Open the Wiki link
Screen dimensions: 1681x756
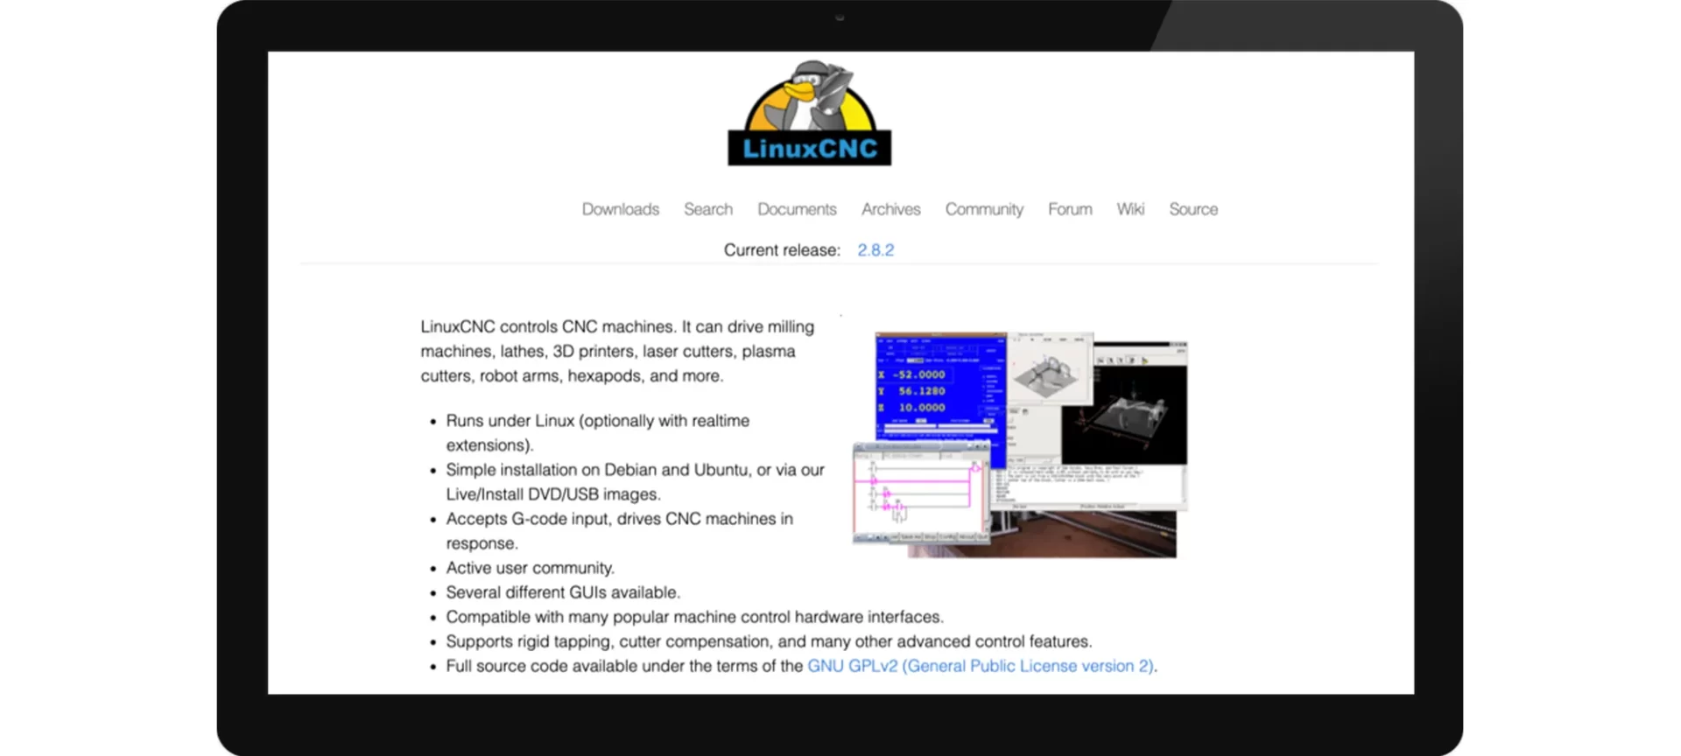1129,209
